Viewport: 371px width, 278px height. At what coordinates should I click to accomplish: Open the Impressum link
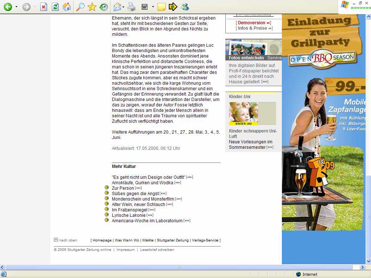pyautogui.click(x=125, y=250)
